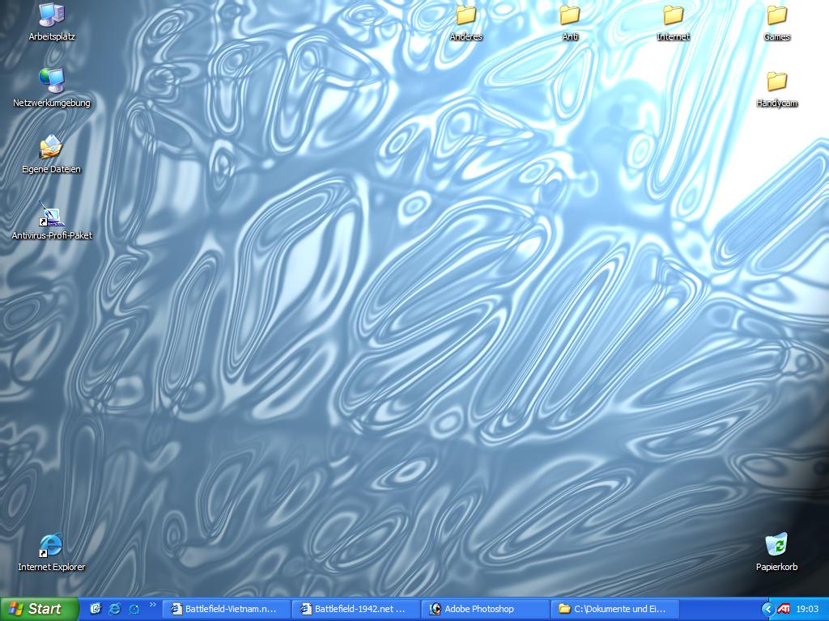
Task: Click the taskbar clock showing 19:03
Action: point(807,609)
